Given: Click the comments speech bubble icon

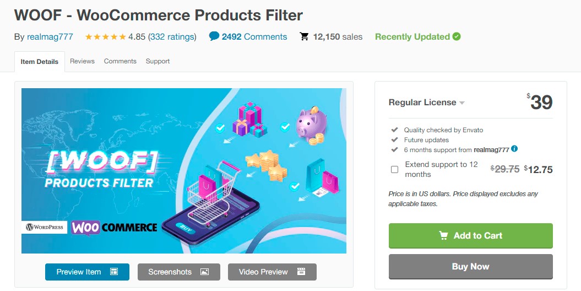Looking at the screenshot, I should click(214, 36).
